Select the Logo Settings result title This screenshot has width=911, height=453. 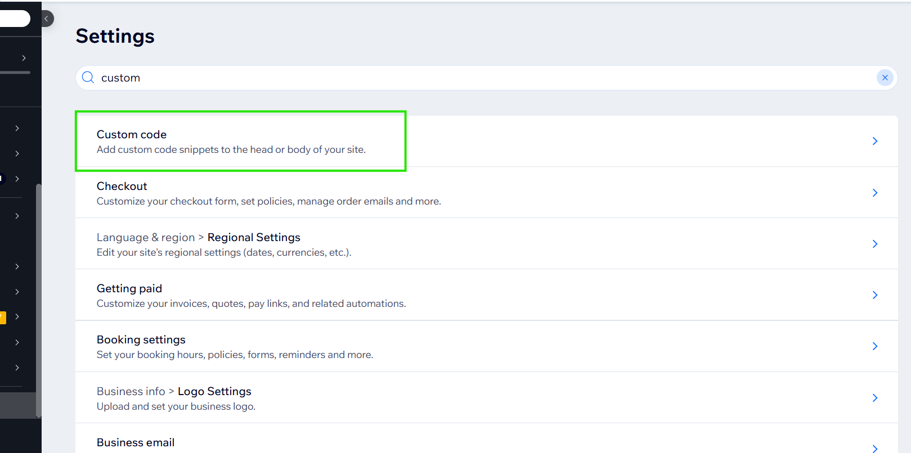click(x=214, y=392)
